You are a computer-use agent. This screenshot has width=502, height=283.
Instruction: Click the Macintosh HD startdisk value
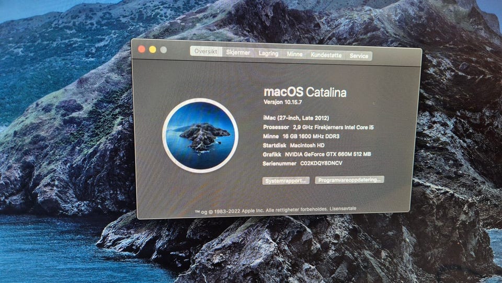tap(307, 145)
